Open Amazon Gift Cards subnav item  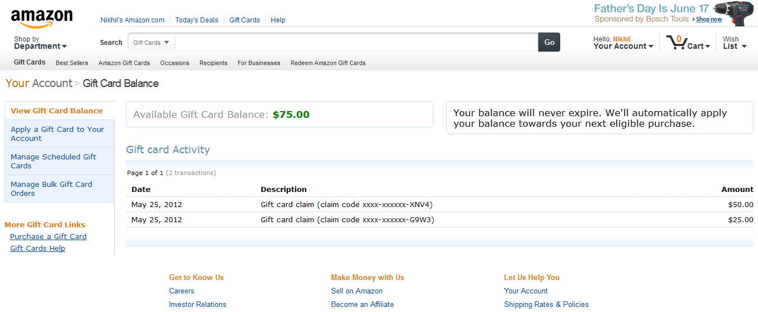tap(124, 63)
